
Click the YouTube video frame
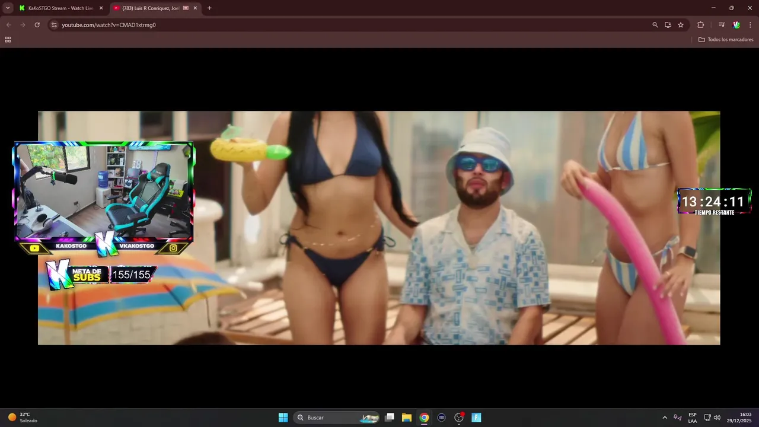[379, 228]
